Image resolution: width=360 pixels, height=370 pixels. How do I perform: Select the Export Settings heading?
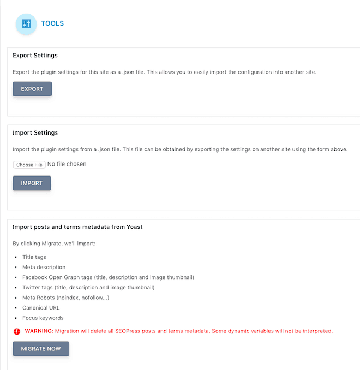(35, 56)
